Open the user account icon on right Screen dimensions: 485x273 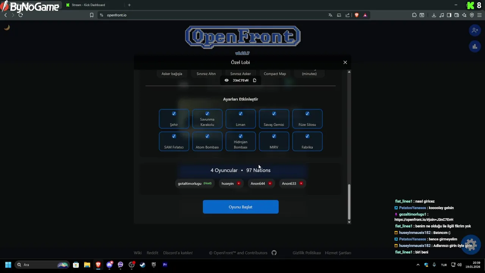click(x=474, y=30)
